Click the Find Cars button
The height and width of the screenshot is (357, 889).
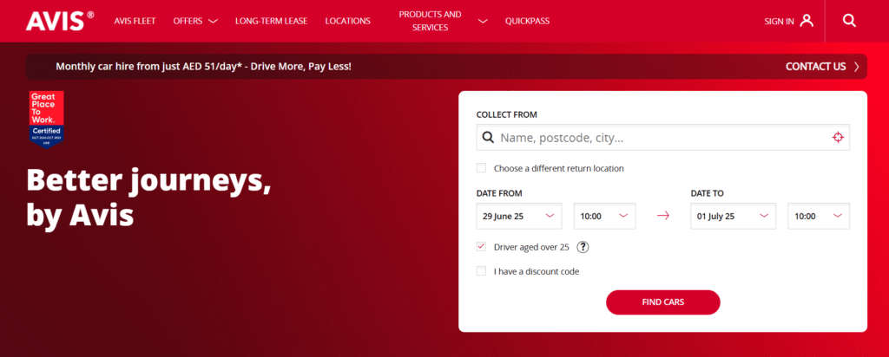coord(662,302)
